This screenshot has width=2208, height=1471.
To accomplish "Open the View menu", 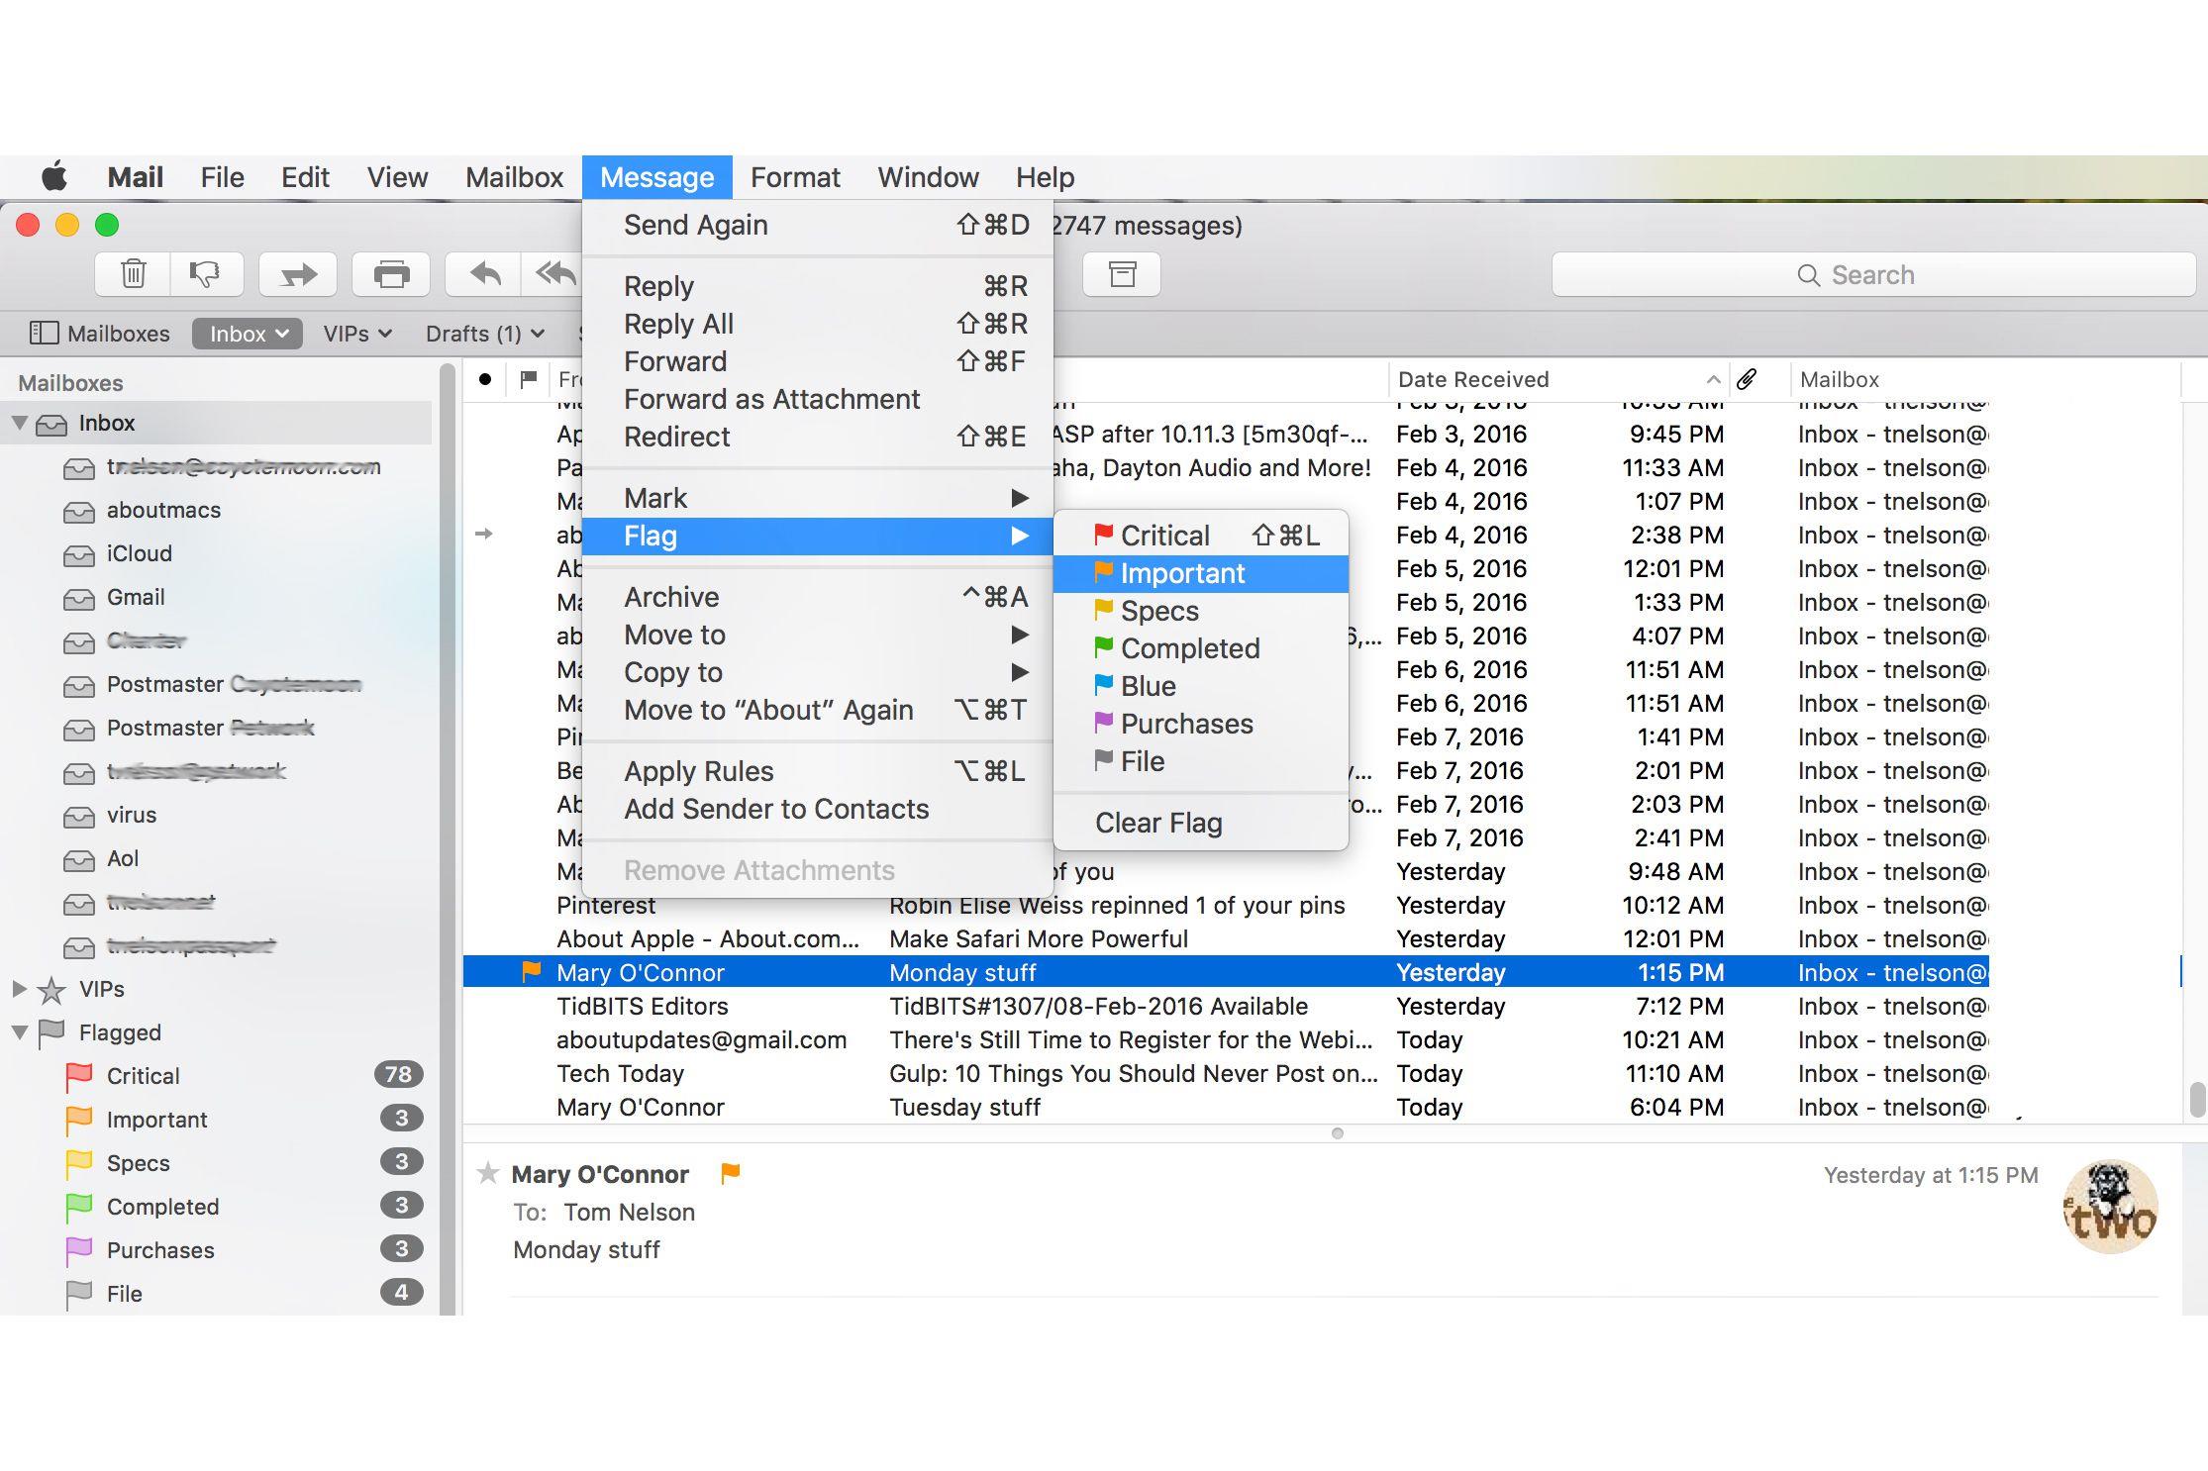I will (x=397, y=177).
